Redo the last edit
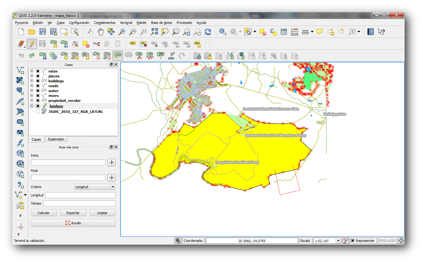Viewport: 423px width, 263px height. 32,56
